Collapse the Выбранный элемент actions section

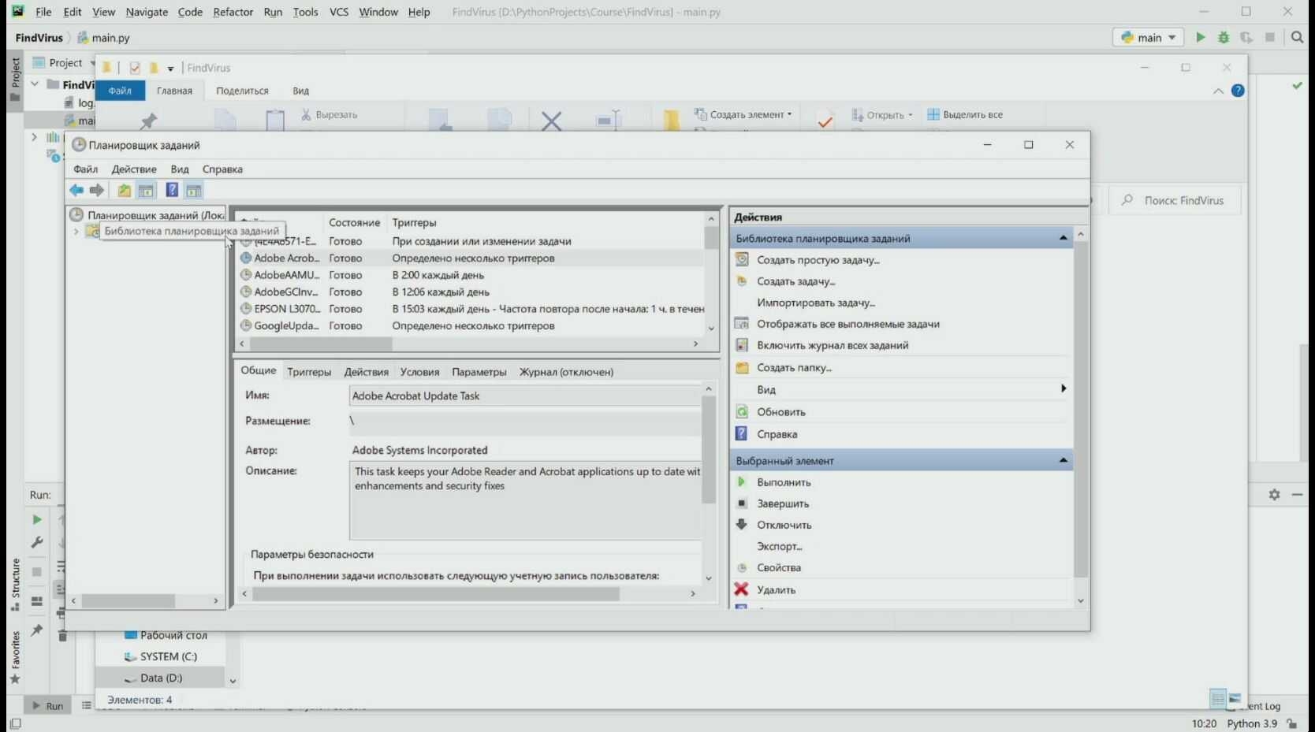(x=1063, y=460)
